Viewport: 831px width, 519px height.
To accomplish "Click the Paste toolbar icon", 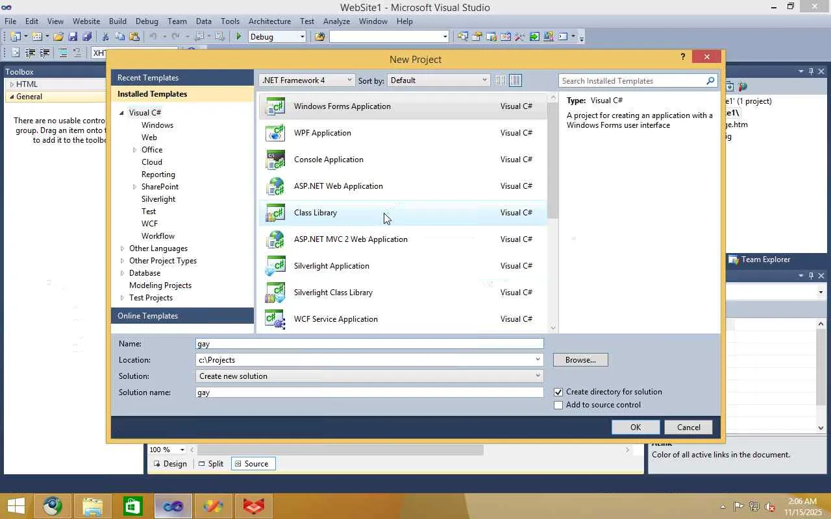I will (x=134, y=37).
